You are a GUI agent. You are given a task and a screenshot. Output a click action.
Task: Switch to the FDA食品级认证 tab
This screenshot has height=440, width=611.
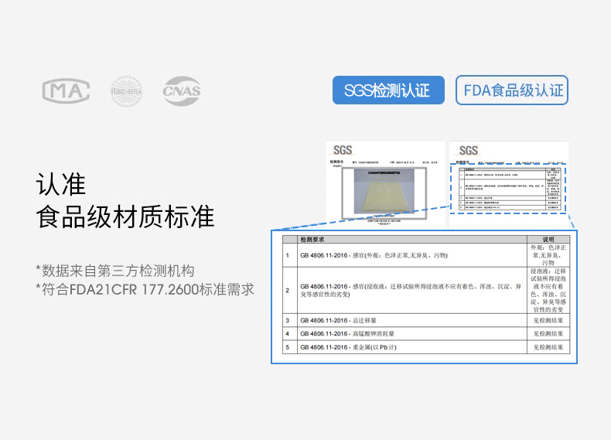[512, 90]
